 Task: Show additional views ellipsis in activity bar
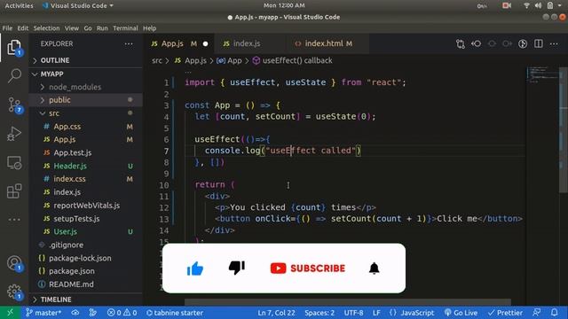click(x=14, y=220)
